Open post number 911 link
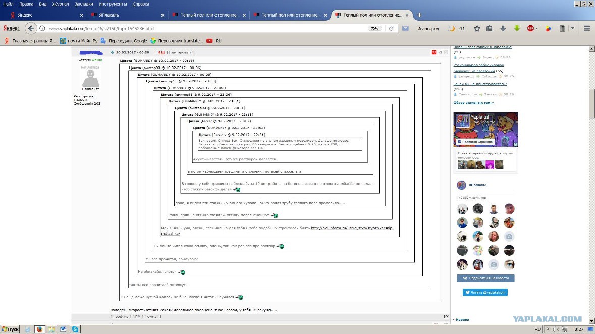This screenshot has width=595, height=334. coord(161,52)
